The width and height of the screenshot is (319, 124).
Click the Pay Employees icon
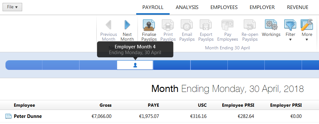coord(227,25)
